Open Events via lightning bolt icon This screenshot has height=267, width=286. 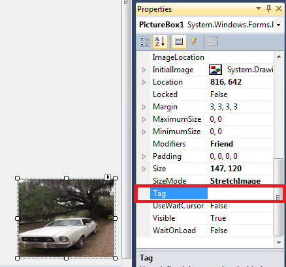tap(193, 42)
